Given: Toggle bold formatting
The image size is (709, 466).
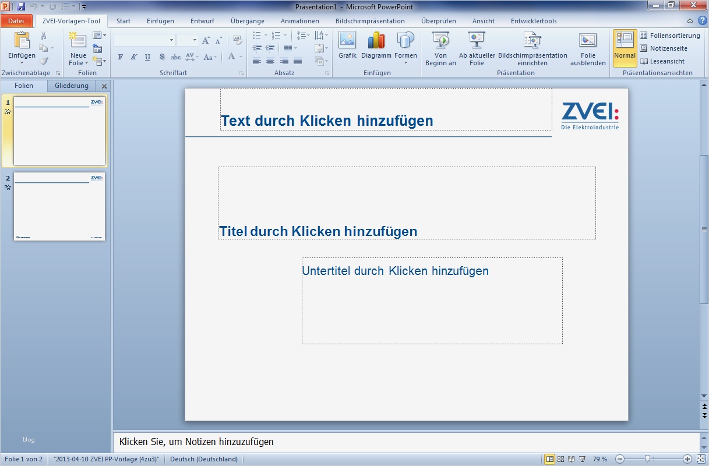Looking at the screenshot, I should (x=120, y=57).
